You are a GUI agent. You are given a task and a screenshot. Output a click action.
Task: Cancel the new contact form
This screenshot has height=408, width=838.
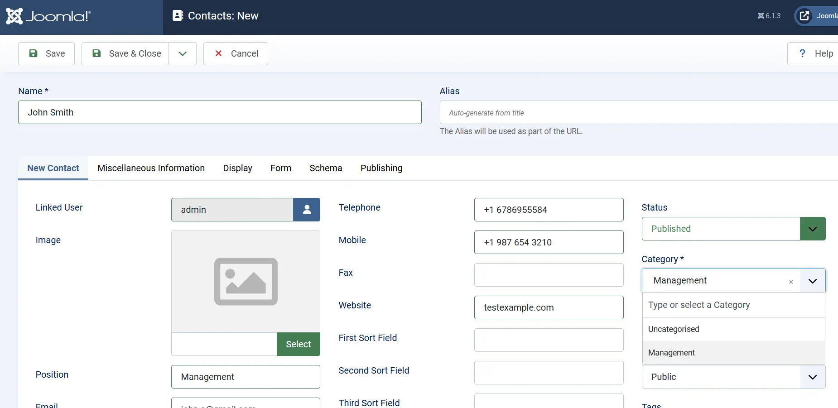pyautogui.click(x=236, y=53)
